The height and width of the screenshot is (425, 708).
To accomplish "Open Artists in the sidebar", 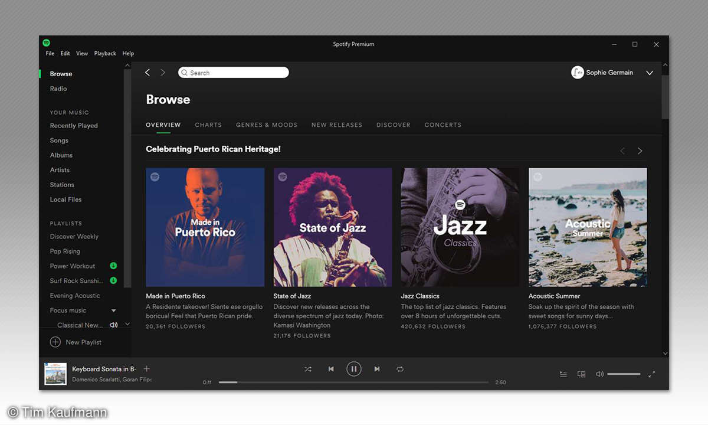I will pyautogui.click(x=60, y=170).
